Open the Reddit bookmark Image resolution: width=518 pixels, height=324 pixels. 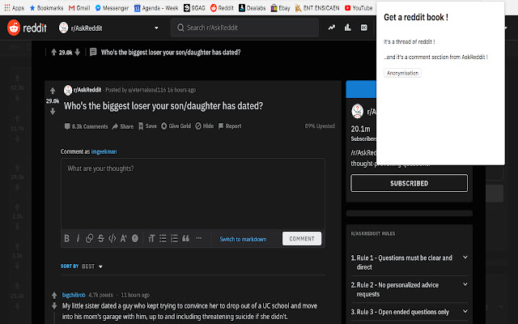(x=222, y=8)
